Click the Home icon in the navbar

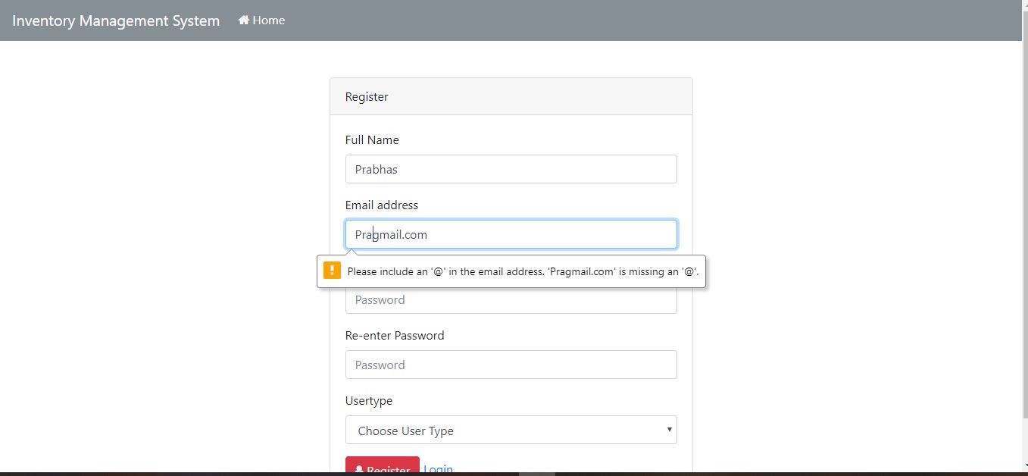tap(242, 20)
